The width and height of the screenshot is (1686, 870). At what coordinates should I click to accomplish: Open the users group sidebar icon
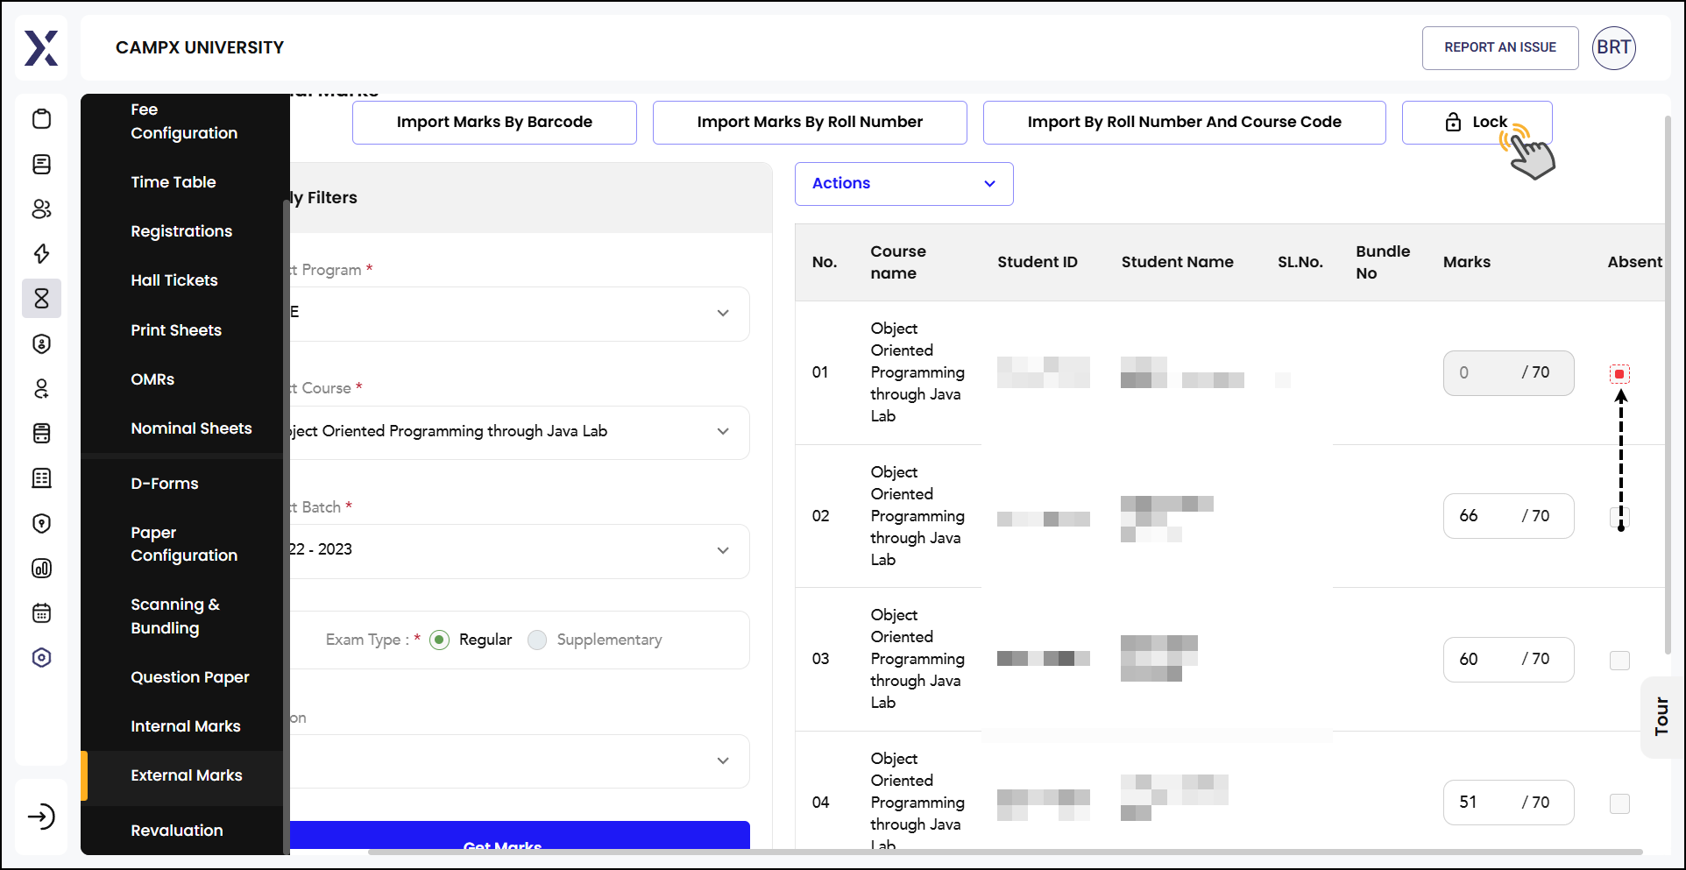41,209
